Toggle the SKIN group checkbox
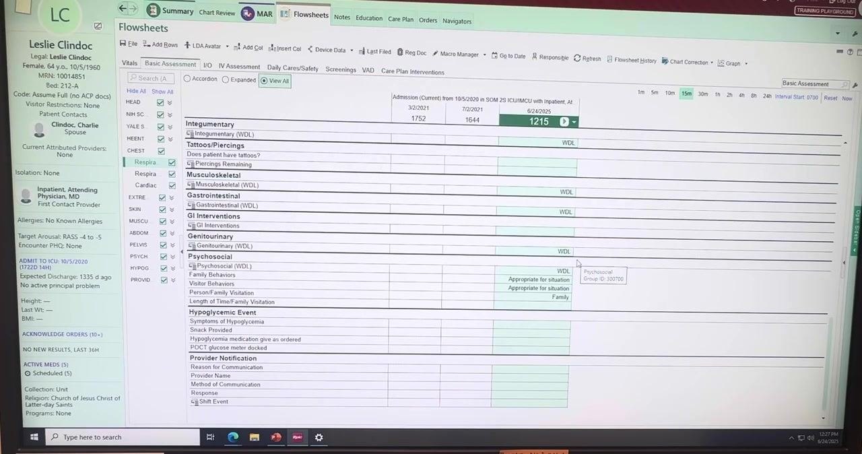Image resolution: width=862 pixels, height=454 pixels. coord(162,209)
